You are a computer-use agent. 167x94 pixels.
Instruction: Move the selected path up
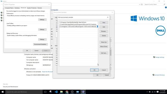pyautogui.click(x=104, y=42)
